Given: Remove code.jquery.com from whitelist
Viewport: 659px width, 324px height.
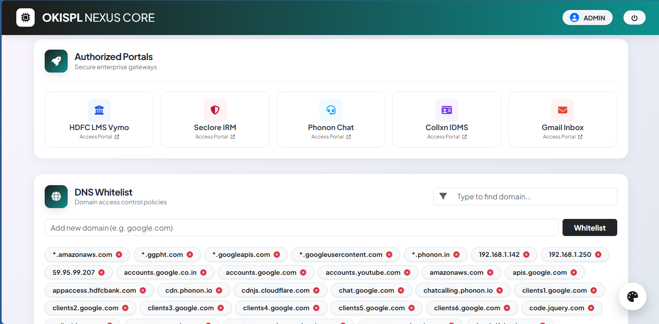Looking at the screenshot, I should click(591, 308).
